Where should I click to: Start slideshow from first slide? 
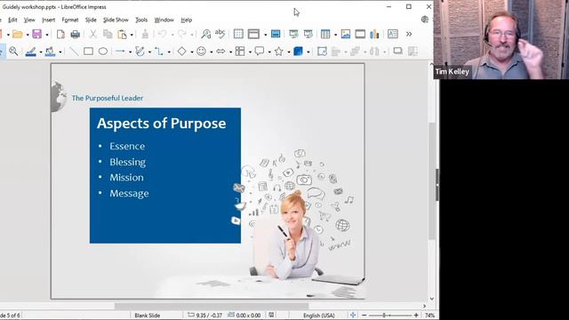[293, 34]
